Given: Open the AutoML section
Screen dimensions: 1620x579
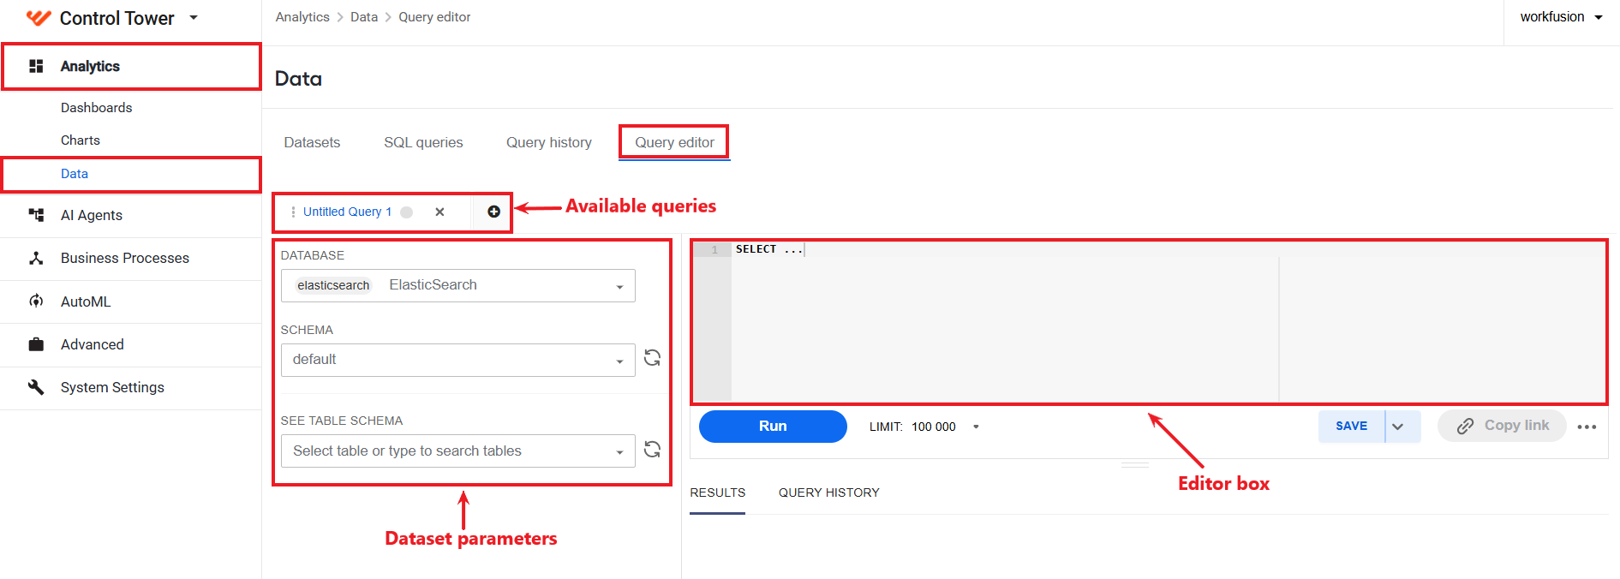Looking at the screenshot, I should pyautogui.click(x=86, y=301).
